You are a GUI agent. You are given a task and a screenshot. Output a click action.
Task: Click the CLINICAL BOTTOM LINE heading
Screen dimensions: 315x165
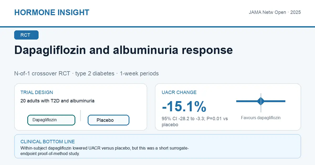(48, 142)
